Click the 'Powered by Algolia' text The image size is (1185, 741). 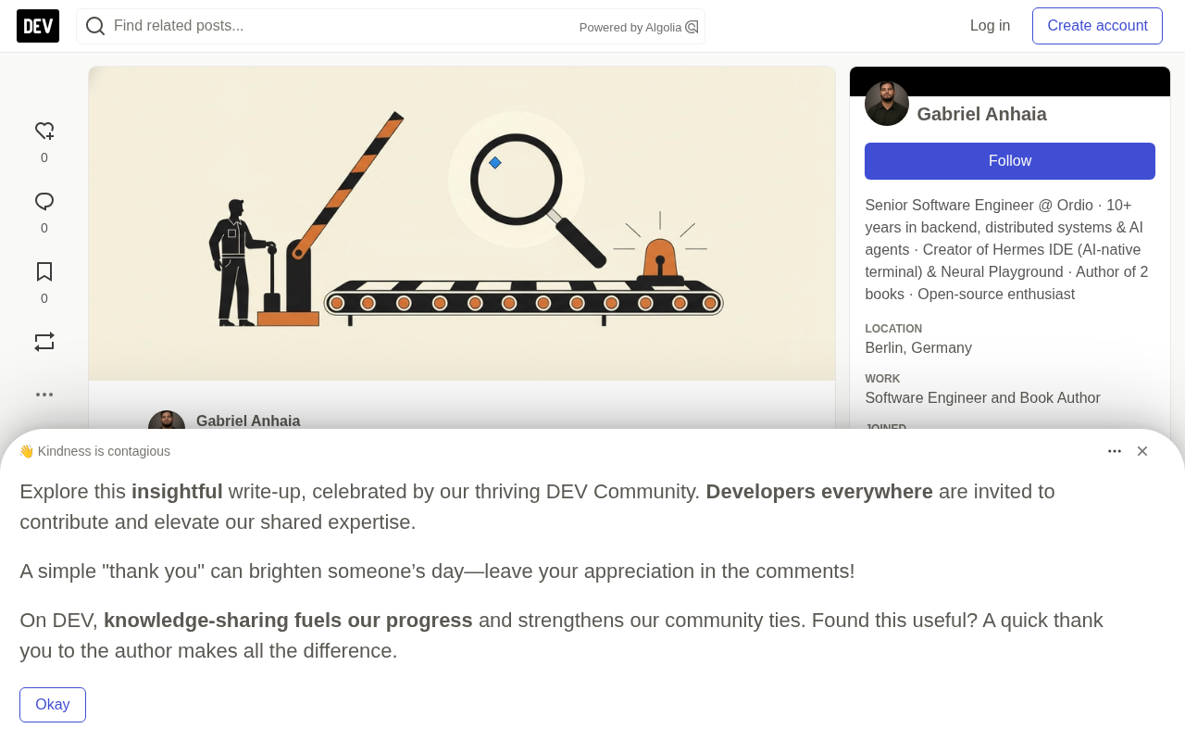coord(630,28)
